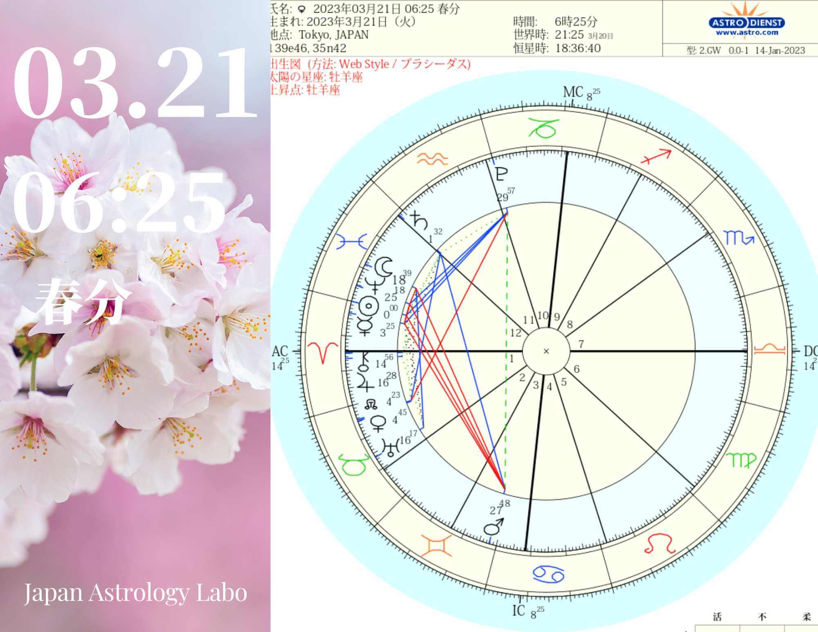Click the red Aries glyph

click(x=323, y=352)
